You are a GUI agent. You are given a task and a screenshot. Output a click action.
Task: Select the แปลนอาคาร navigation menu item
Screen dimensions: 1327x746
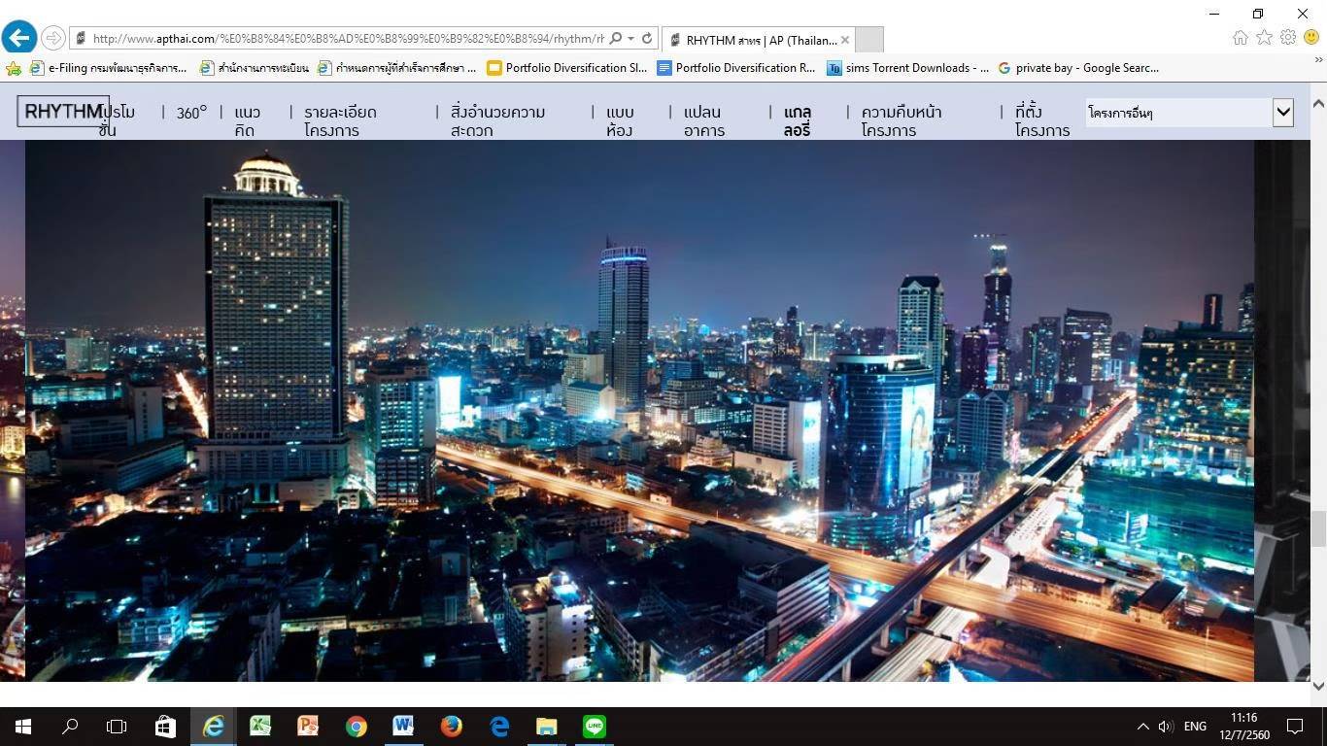tap(702, 120)
